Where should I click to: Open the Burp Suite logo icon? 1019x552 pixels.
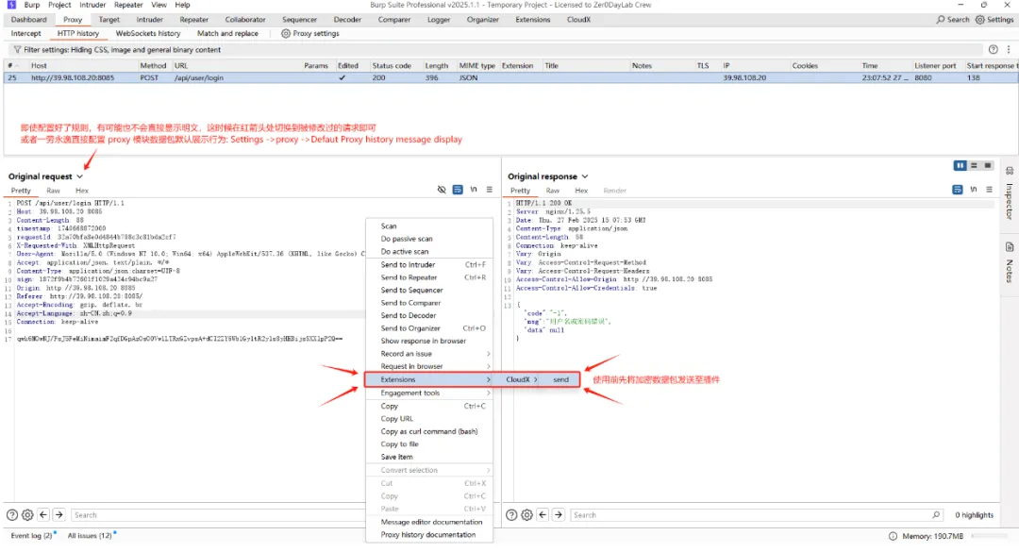click(x=11, y=5)
